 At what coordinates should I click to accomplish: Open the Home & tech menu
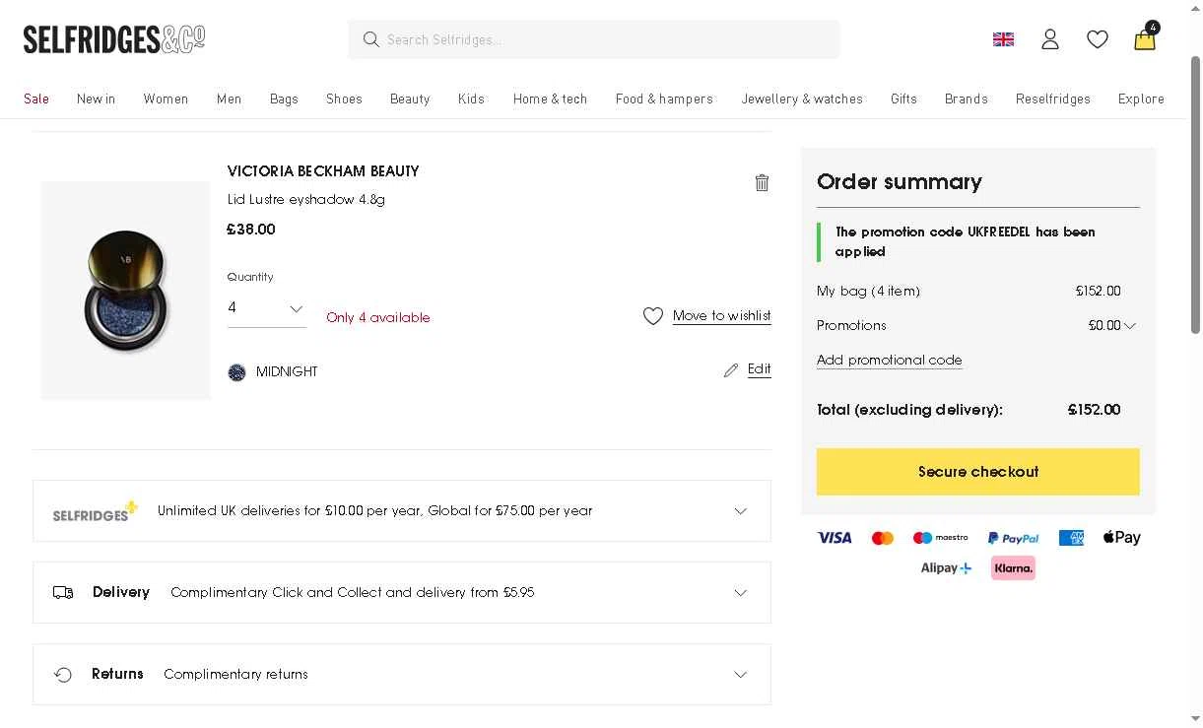[550, 99]
